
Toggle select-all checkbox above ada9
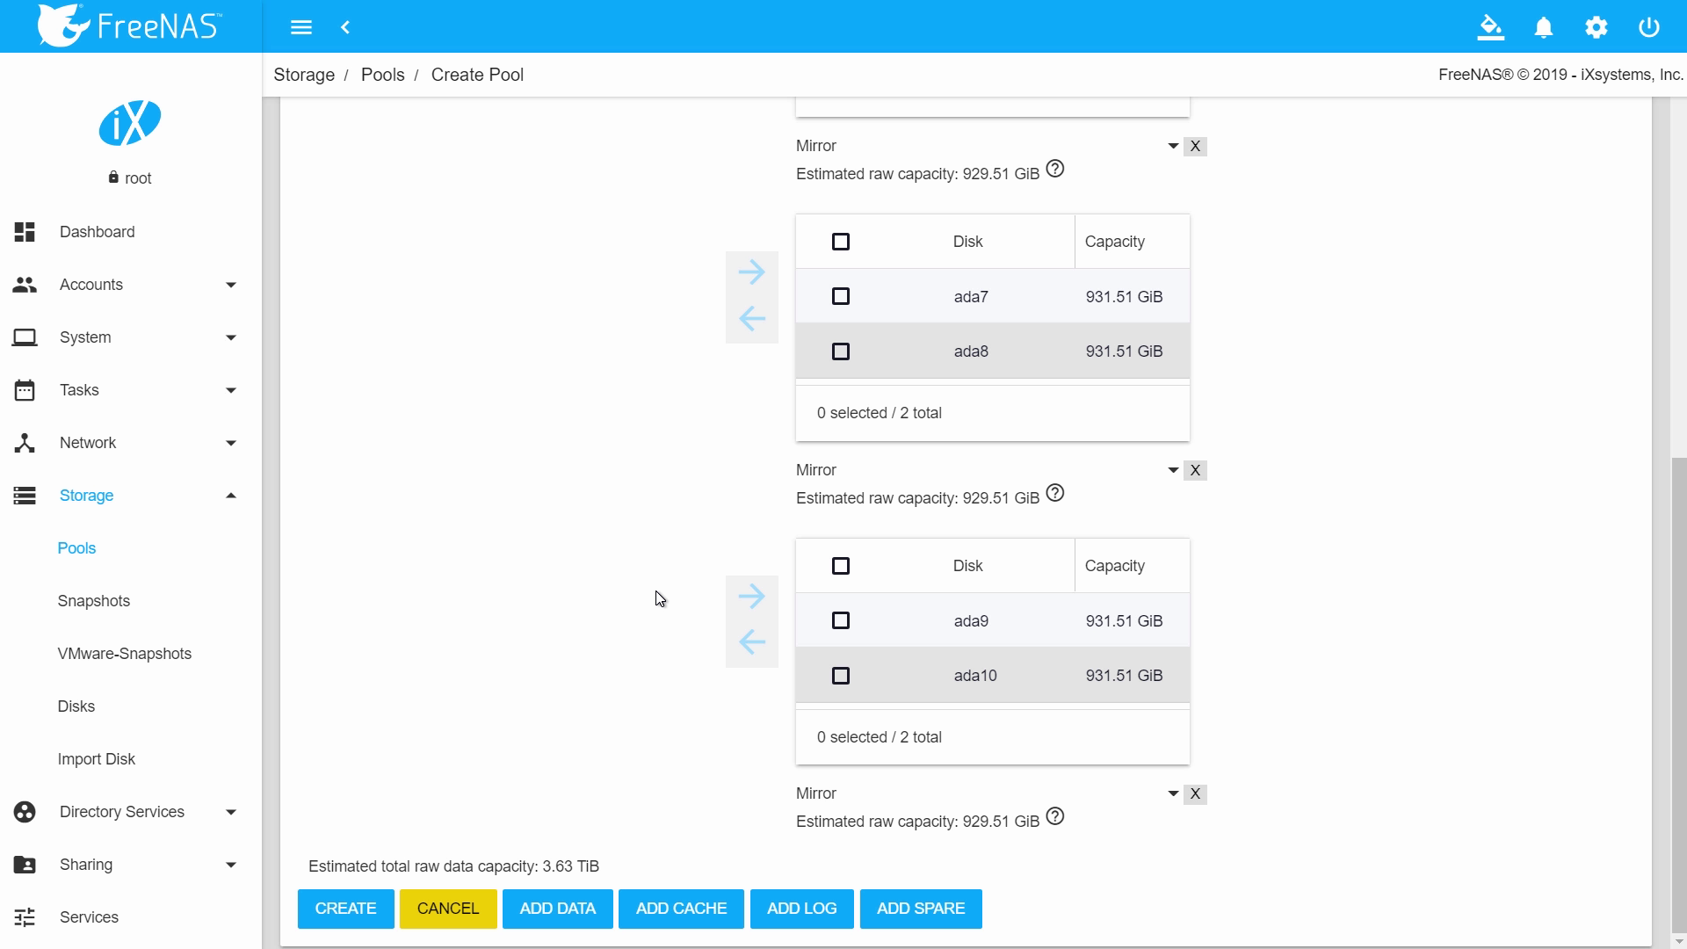tap(841, 566)
